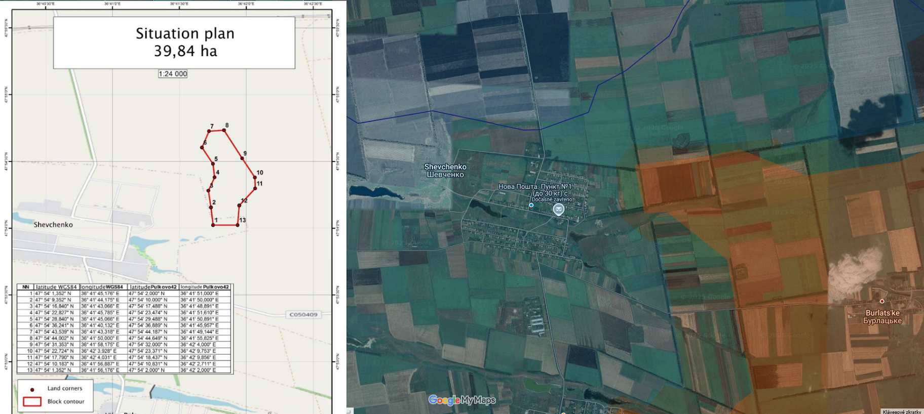Click the Burlats'ke town label
Viewport: 924px width, 414px height.
pyautogui.click(x=882, y=317)
